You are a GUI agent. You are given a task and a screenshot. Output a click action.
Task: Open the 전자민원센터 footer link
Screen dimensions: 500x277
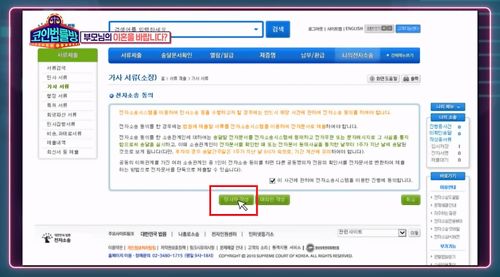pyautogui.click(x=224, y=234)
